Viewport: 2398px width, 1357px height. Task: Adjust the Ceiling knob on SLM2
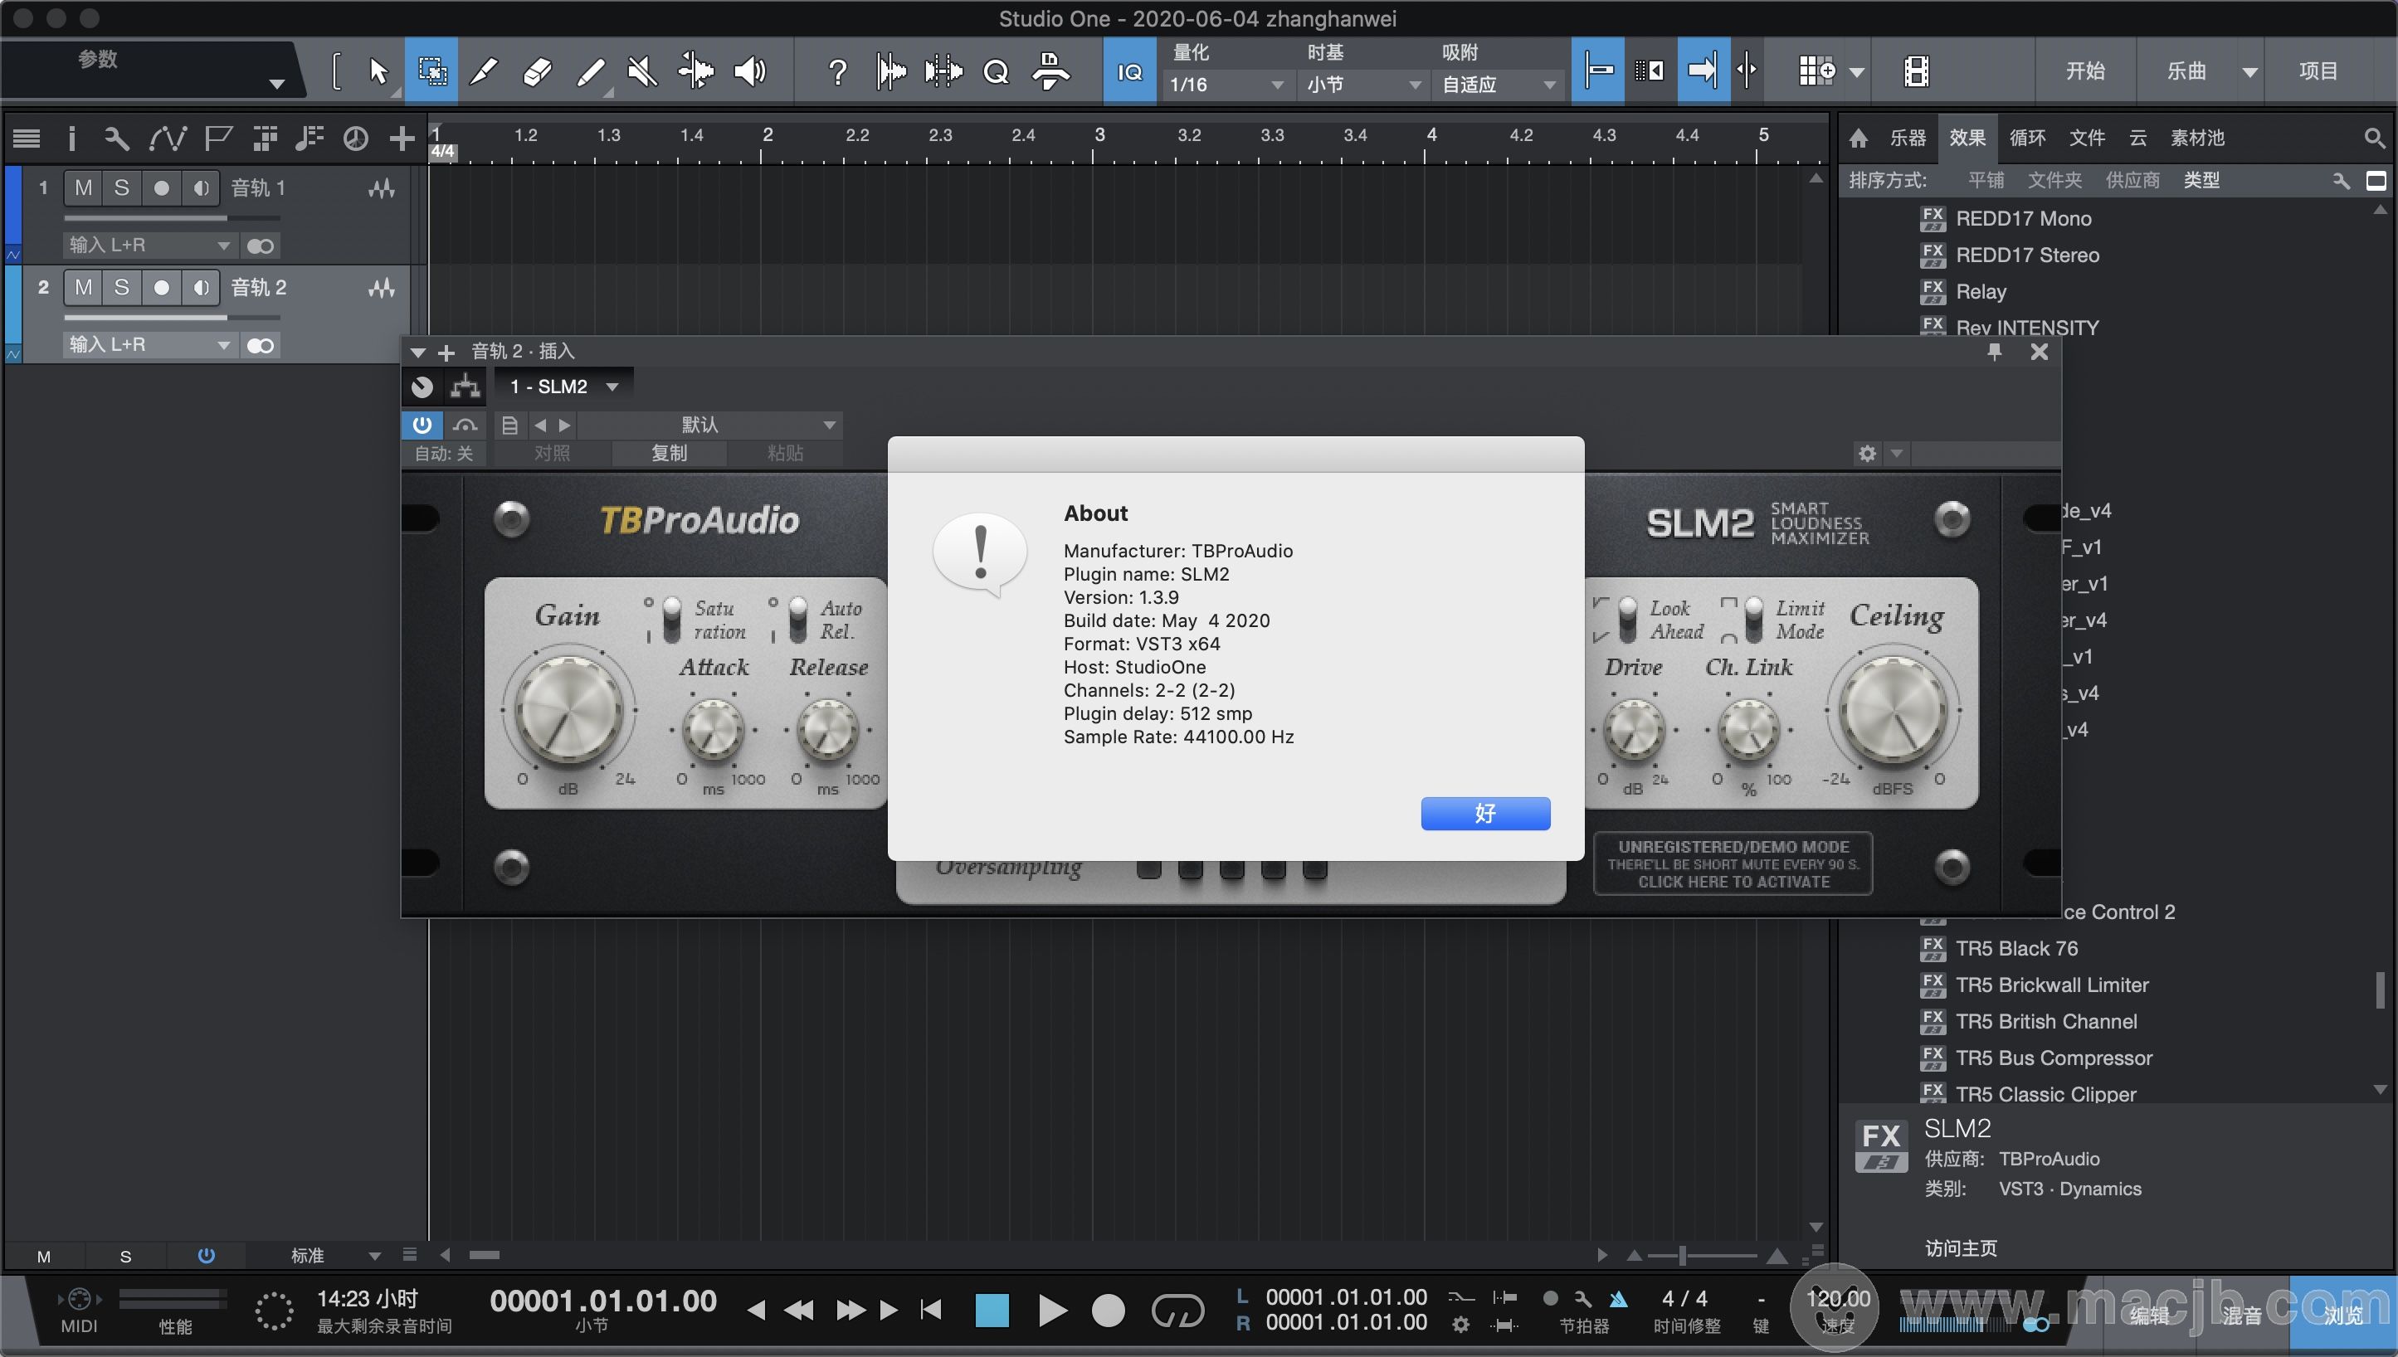[1894, 710]
